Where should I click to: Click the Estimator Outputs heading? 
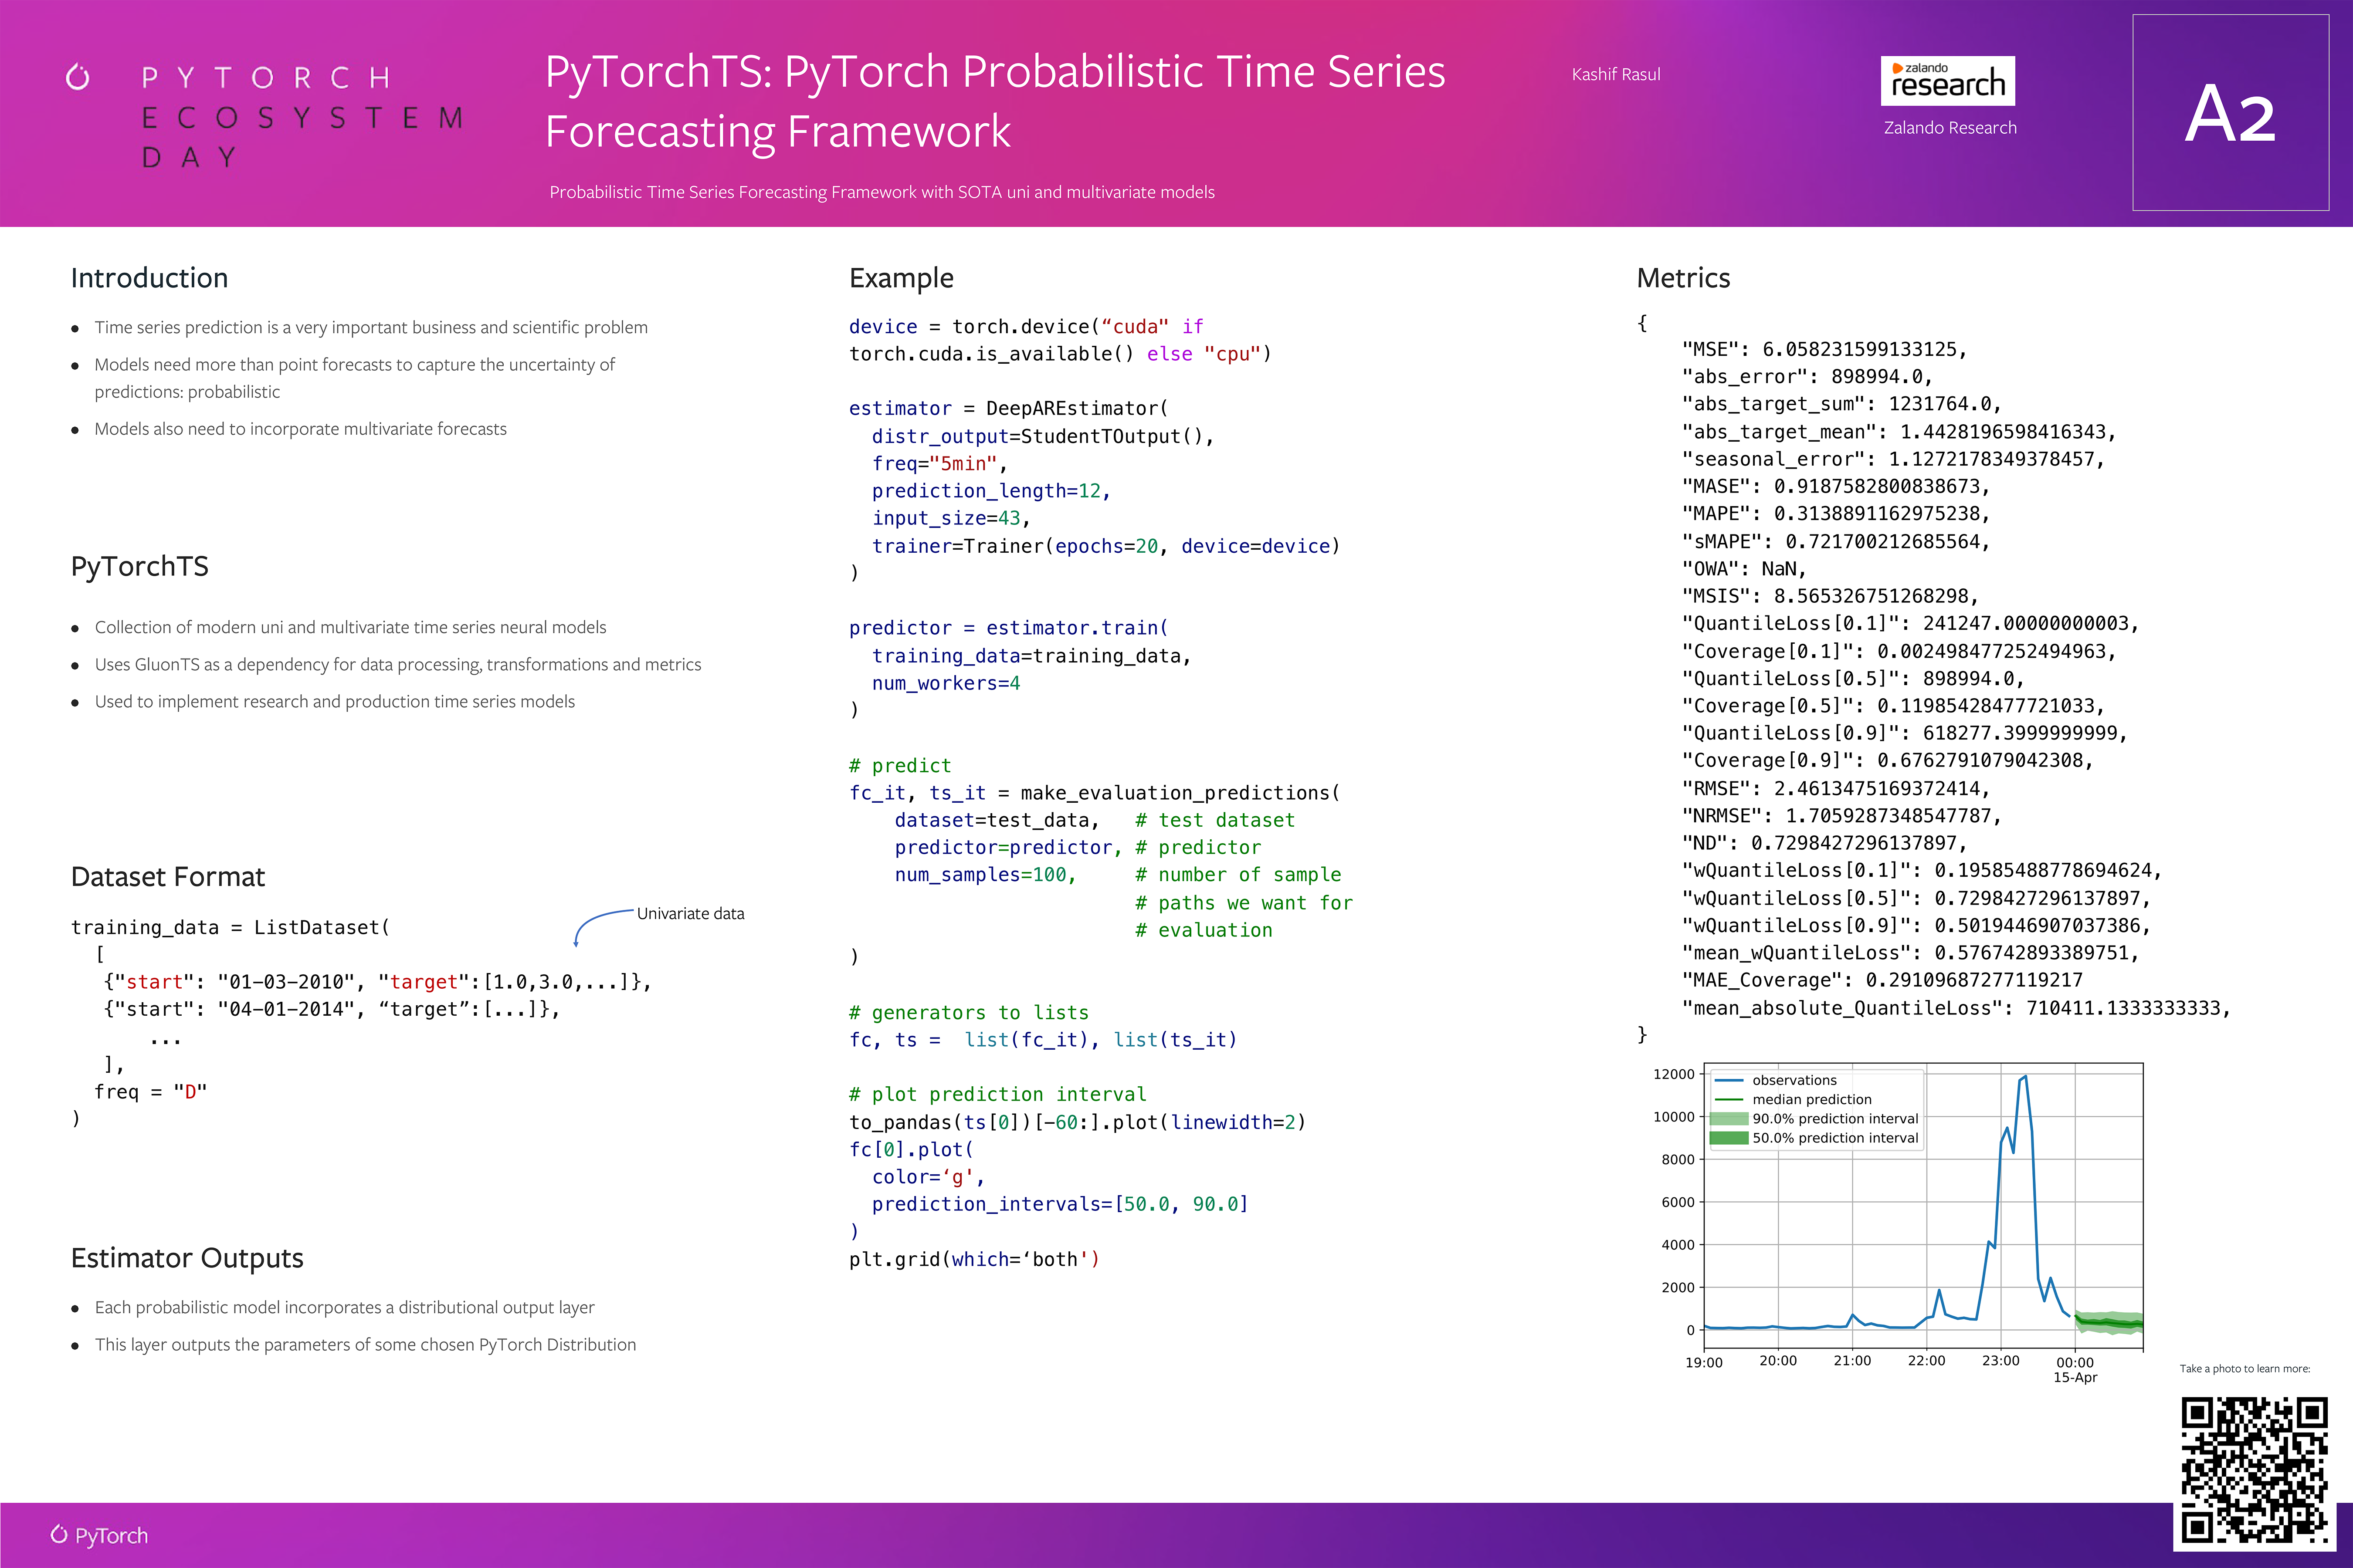point(187,1258)
